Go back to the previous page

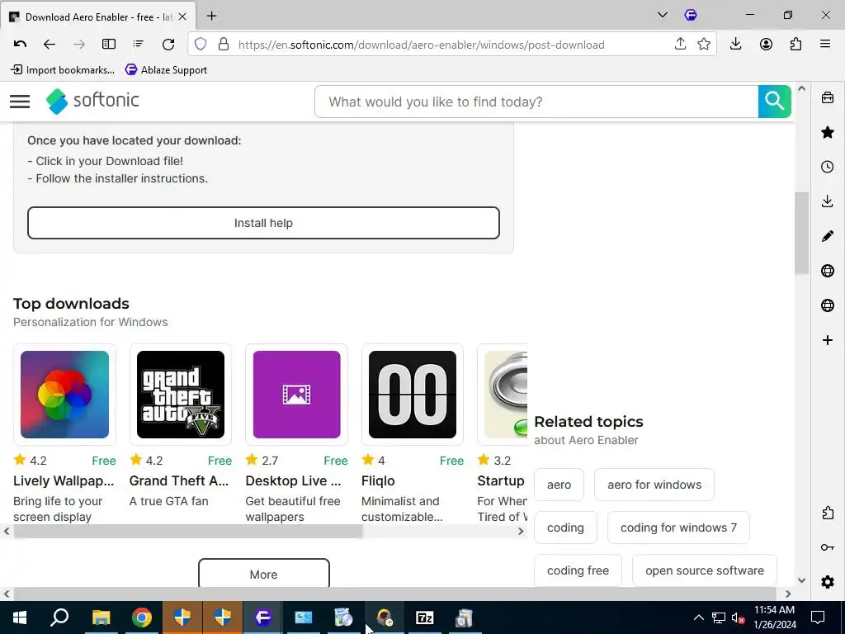pos(49,45)
